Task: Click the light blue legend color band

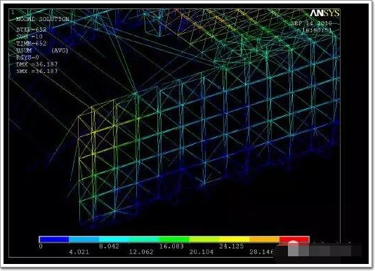Action: pyautogui.click(x=84, y=239)
